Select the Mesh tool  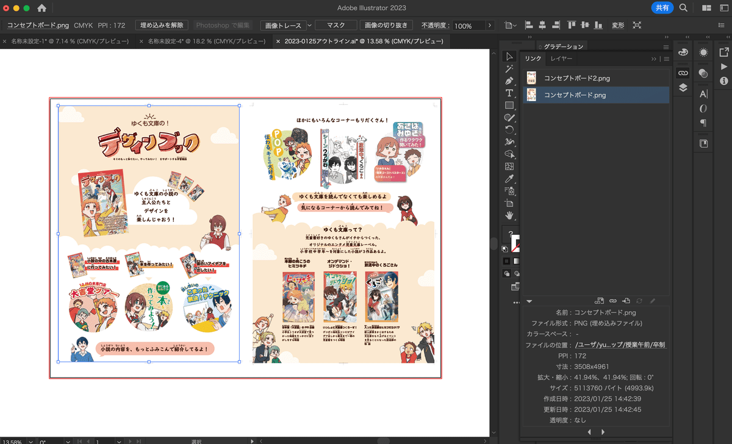pos(509,167)
